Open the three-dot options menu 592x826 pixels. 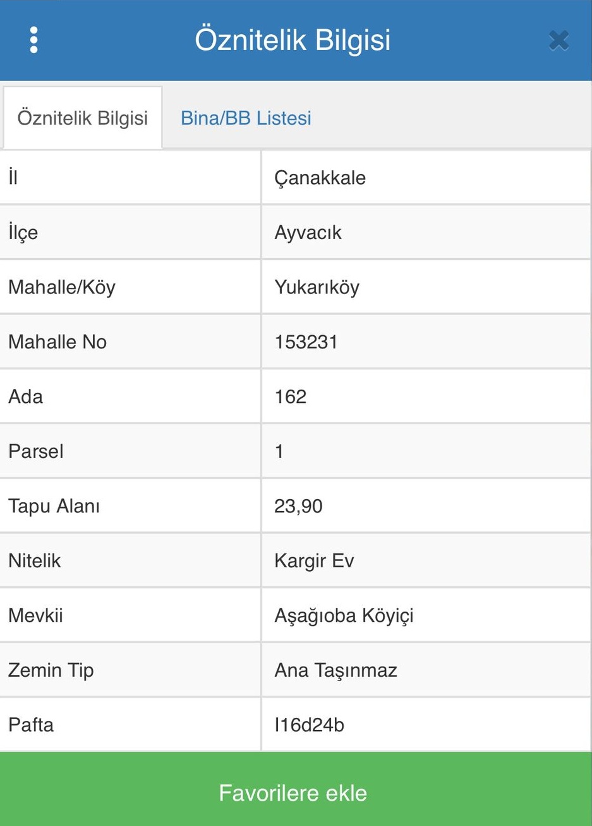(34, 40)
